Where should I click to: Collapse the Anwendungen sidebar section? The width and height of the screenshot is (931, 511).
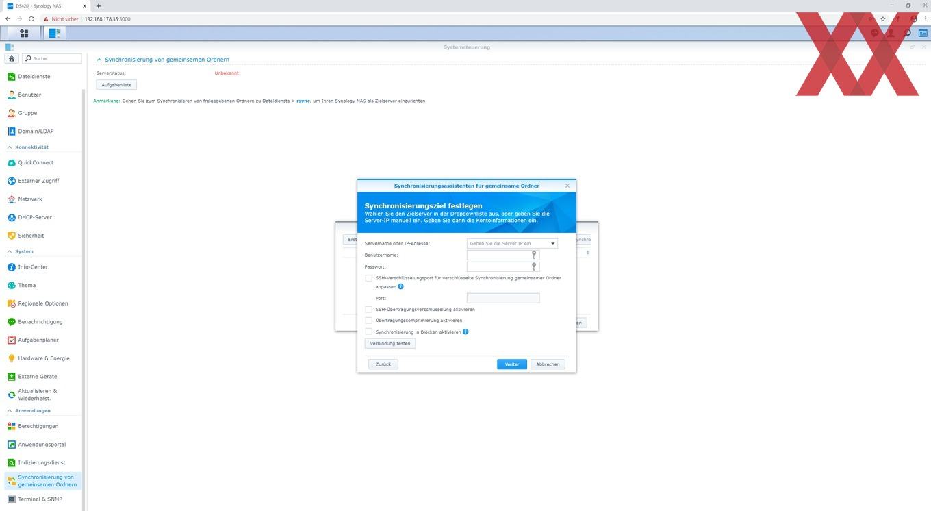point(10,410)
